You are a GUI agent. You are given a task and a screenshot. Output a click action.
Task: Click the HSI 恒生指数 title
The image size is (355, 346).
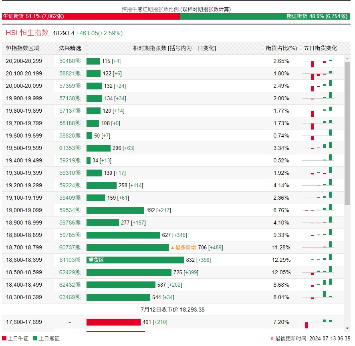coord(27,33)
